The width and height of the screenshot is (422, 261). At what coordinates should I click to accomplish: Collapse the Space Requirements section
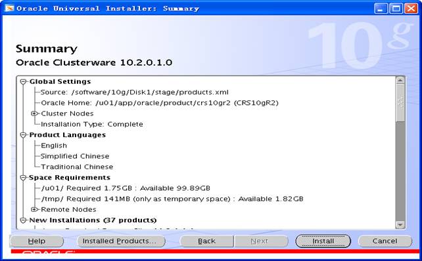tap(24, 178)
